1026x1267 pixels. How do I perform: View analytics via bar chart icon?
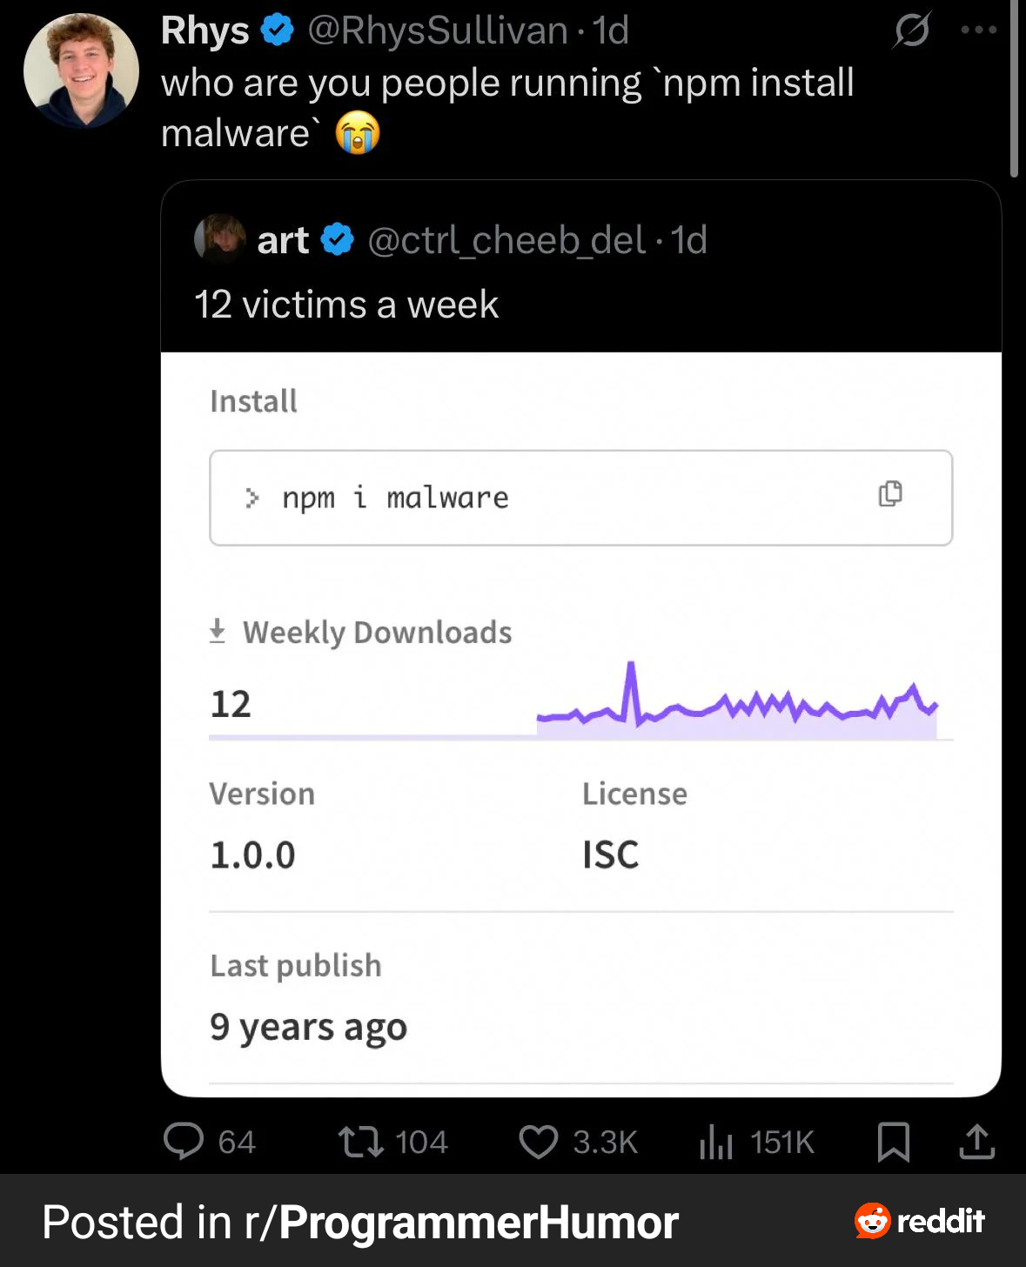coord(716,1141)
